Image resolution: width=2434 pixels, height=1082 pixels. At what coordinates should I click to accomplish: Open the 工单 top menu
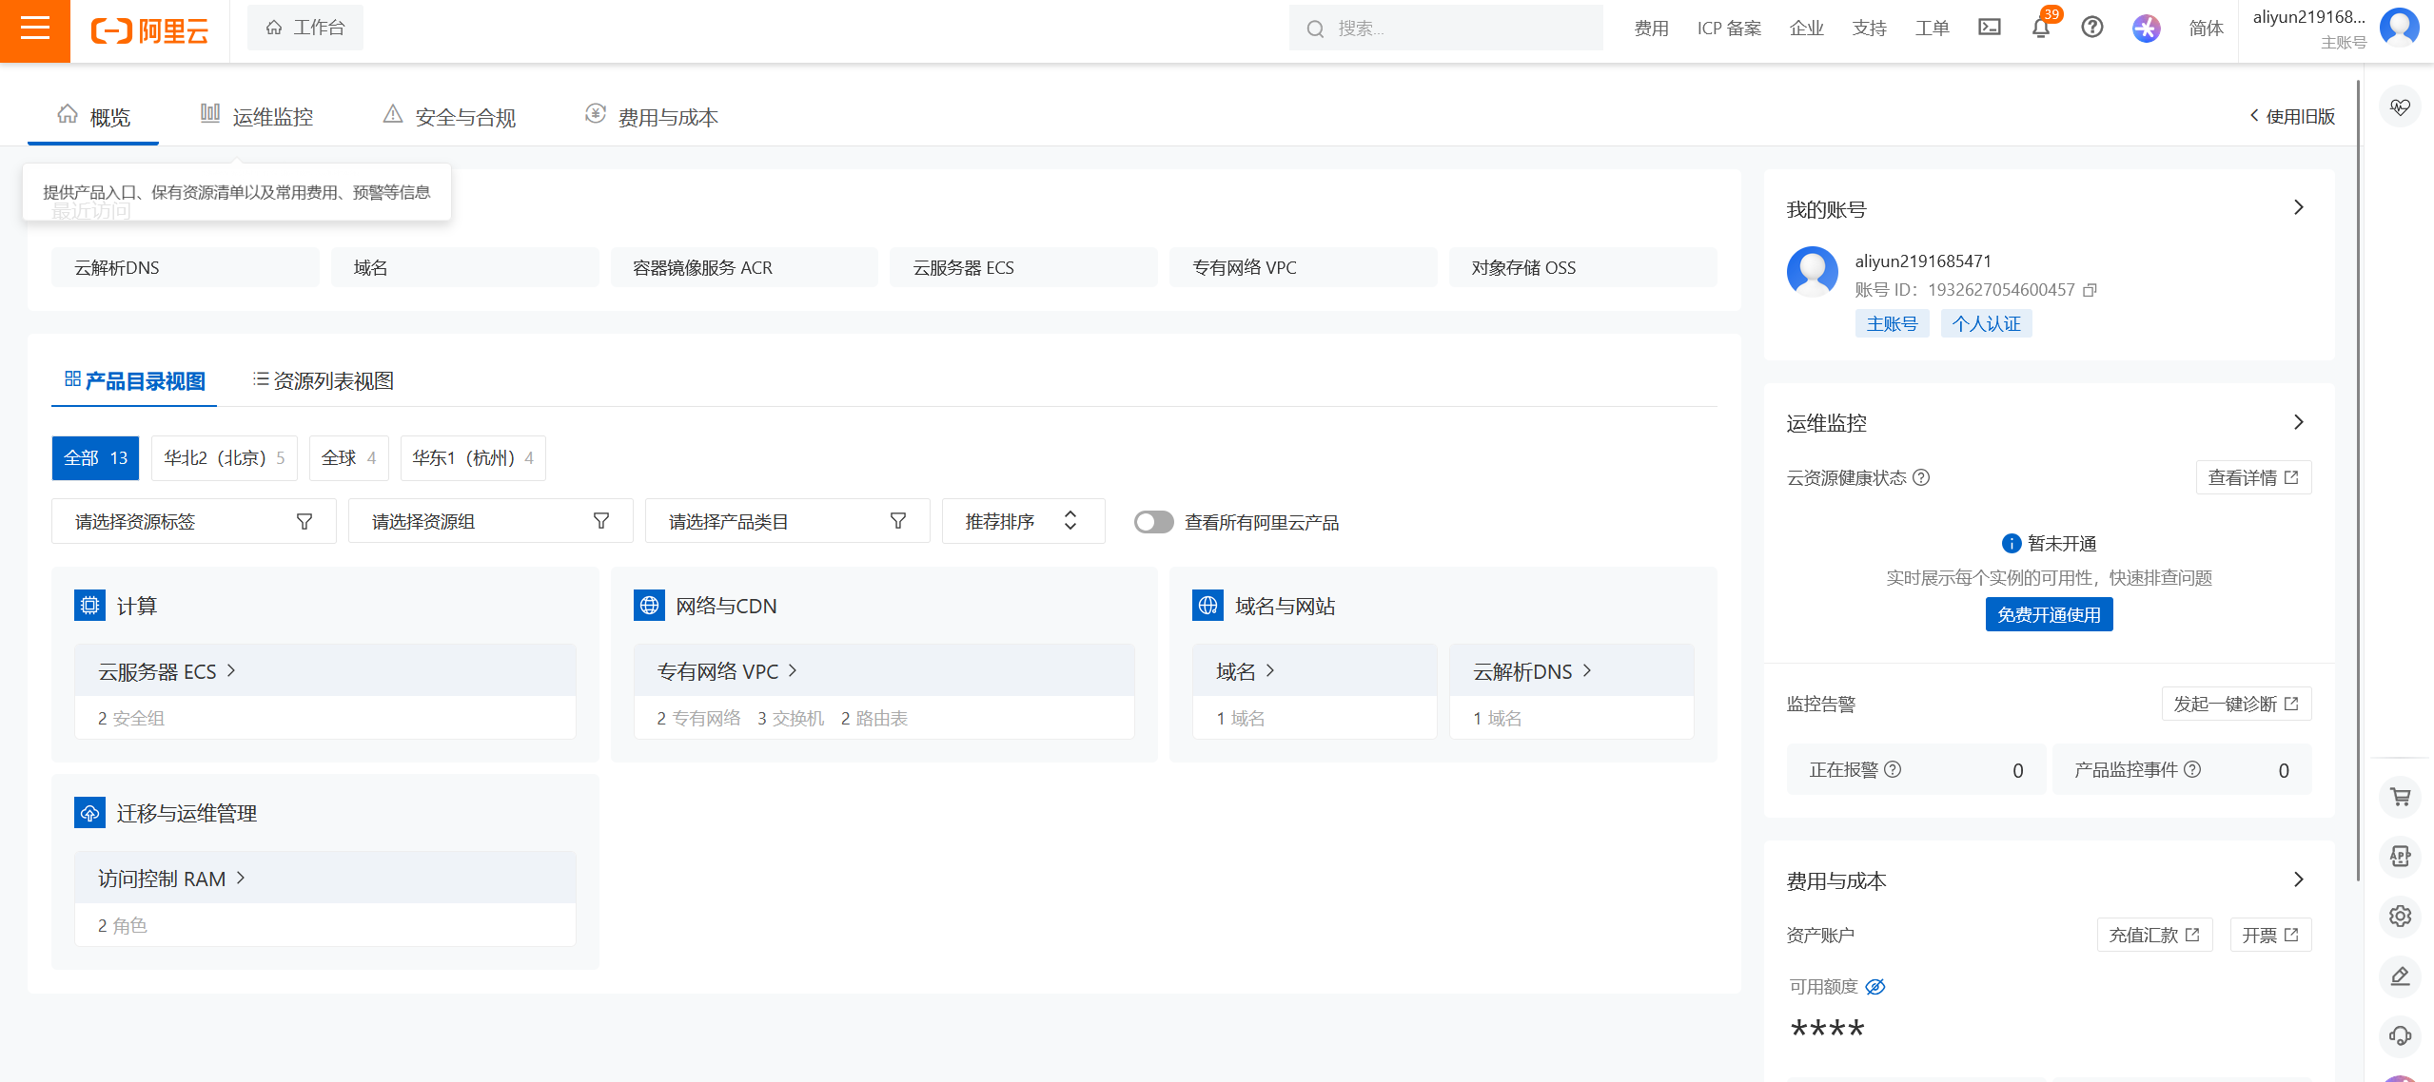pyautogui.click(x=1932, y=29)
